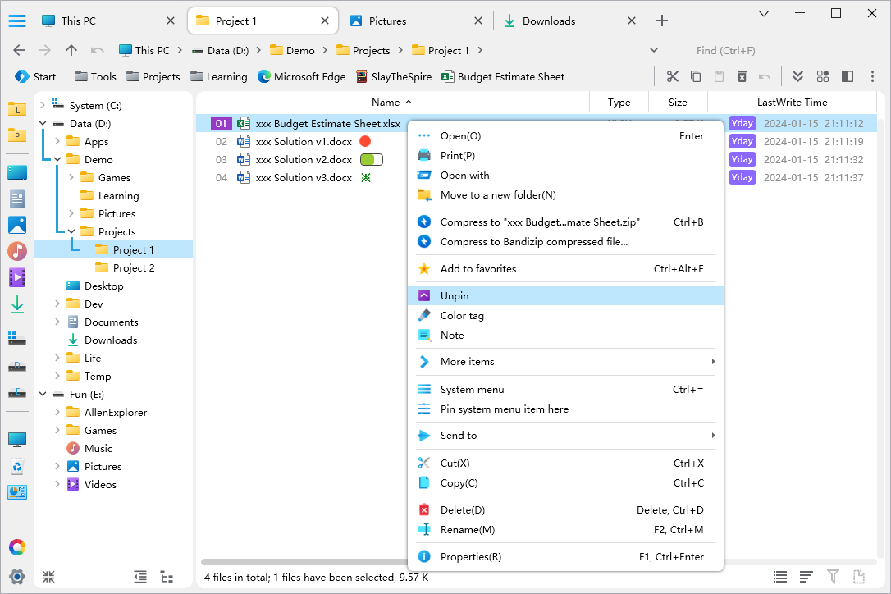Collapse all tree nodes using the arrows icon
Image resolution: width=891 pixels, height=594 pixels.
pos(48,577)
